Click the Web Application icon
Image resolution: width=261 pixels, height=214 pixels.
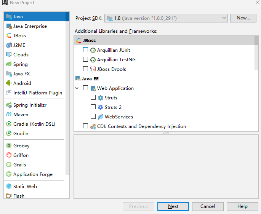coord(93,88)
